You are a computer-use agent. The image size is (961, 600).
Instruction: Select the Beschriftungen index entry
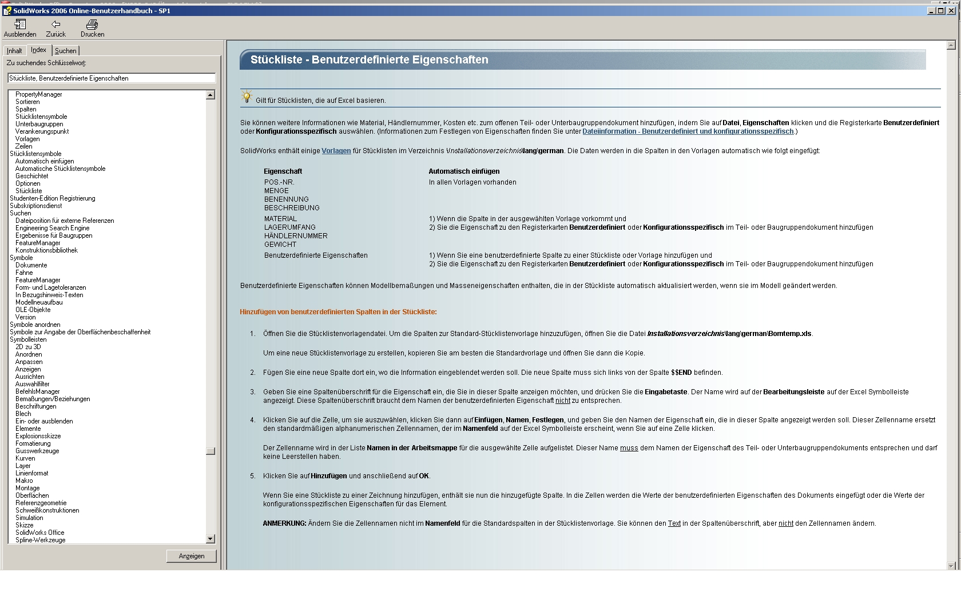pos(36,406)
